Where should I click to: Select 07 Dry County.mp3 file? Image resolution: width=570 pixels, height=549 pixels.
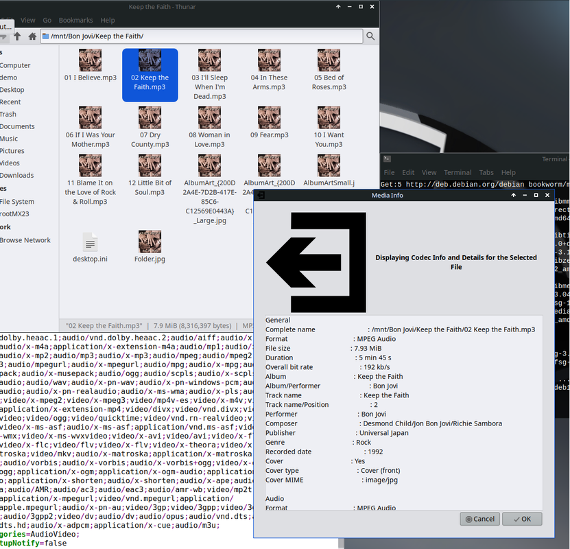coord(150,127)
